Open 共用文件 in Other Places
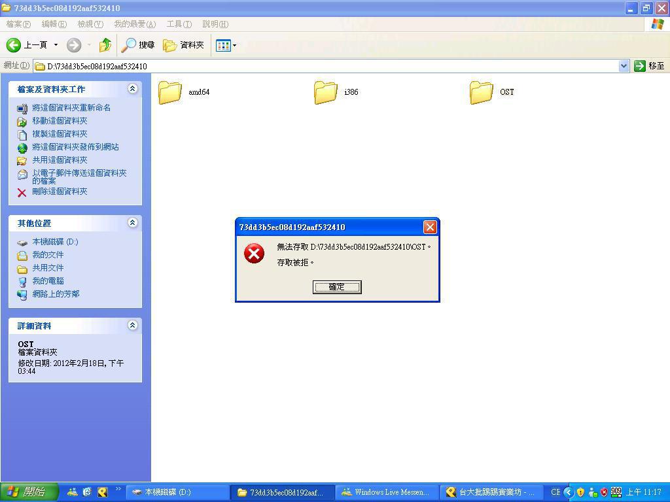 pyautogui.click(x=48, y=268)
